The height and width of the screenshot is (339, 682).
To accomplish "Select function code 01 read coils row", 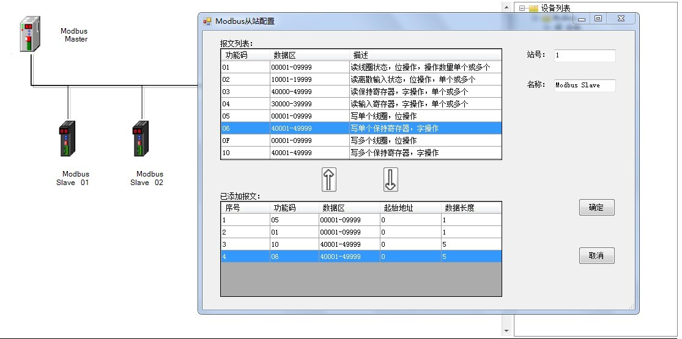I will [361, 67].
